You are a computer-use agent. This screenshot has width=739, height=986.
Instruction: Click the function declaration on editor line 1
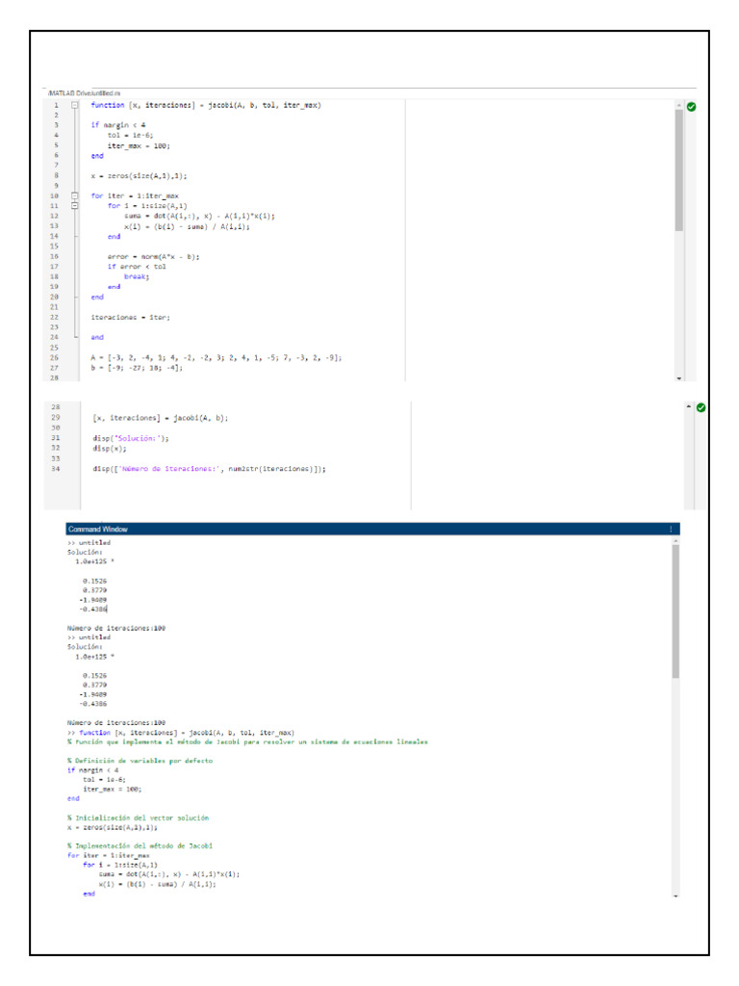tap(206, 105)
